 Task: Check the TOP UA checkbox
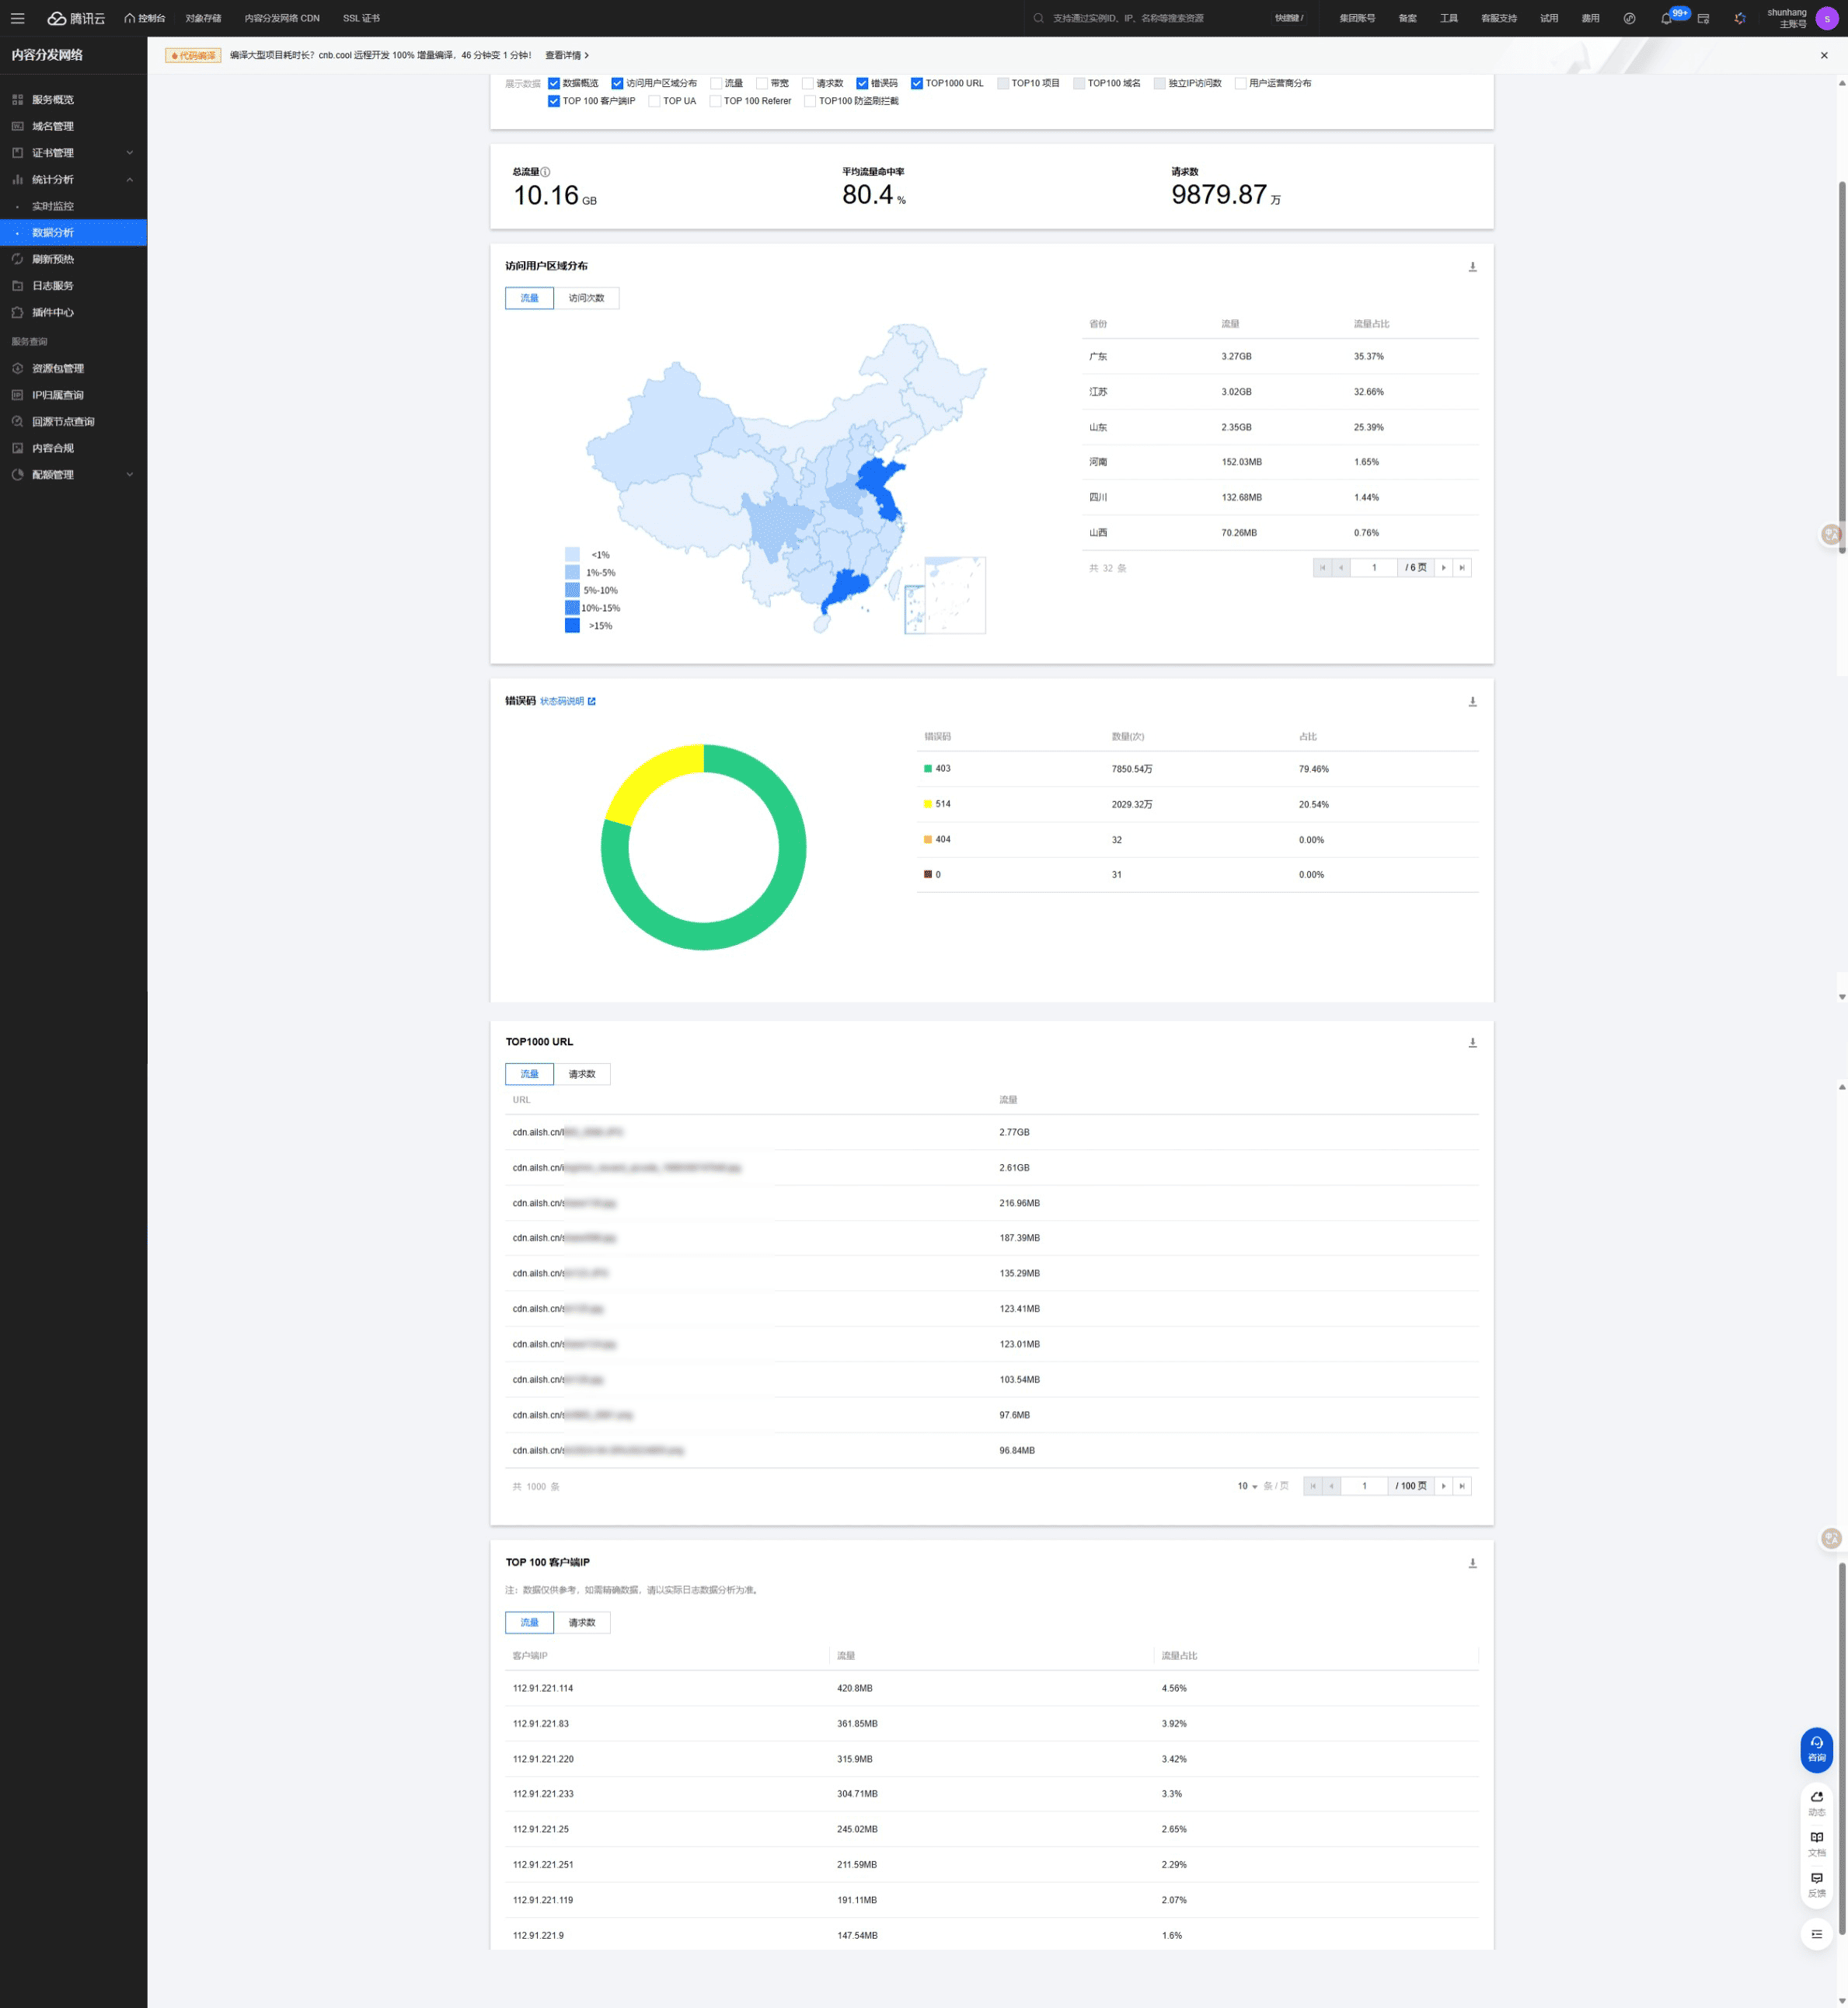click(654, 101)
